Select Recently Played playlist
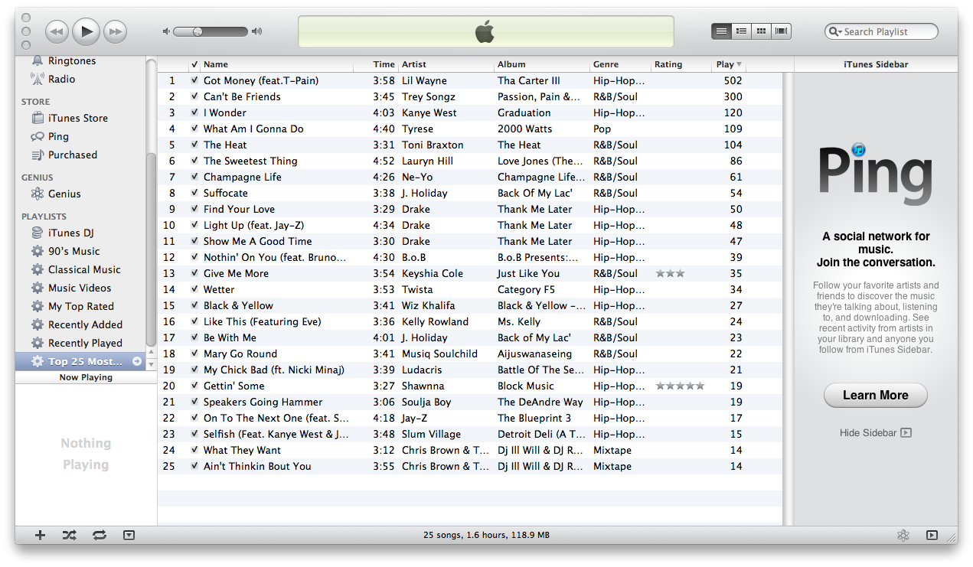The height and width of the screenshot is (567, 973). point(85,343)
